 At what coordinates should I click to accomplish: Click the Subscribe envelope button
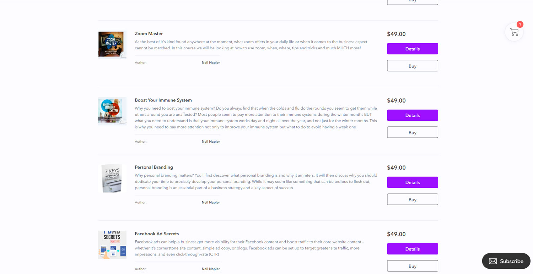click(x=506, y=261)
